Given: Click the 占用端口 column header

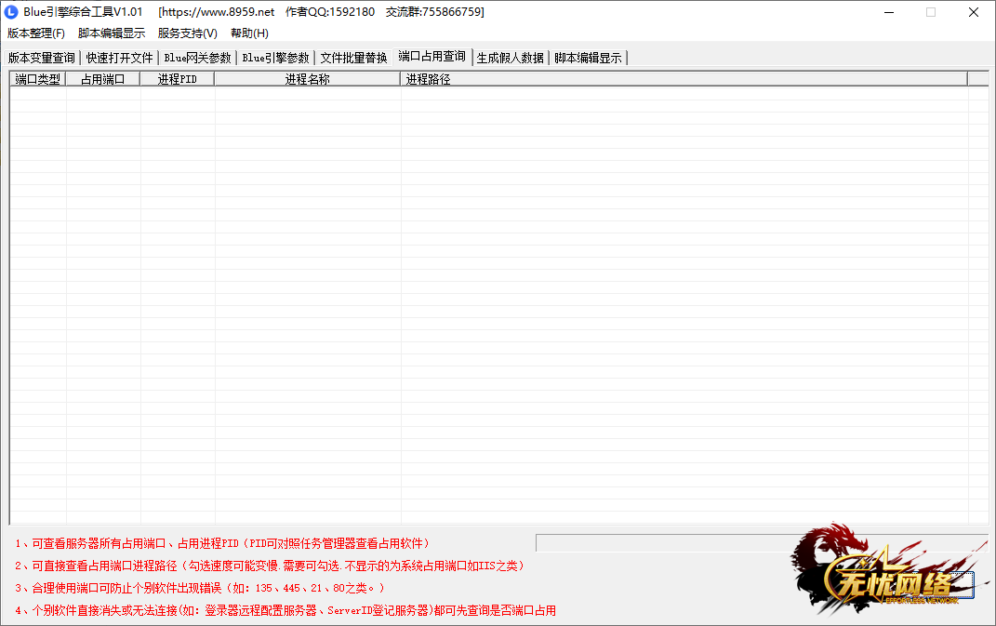Looking at the screenshot, I should click(x=103, y=79).
